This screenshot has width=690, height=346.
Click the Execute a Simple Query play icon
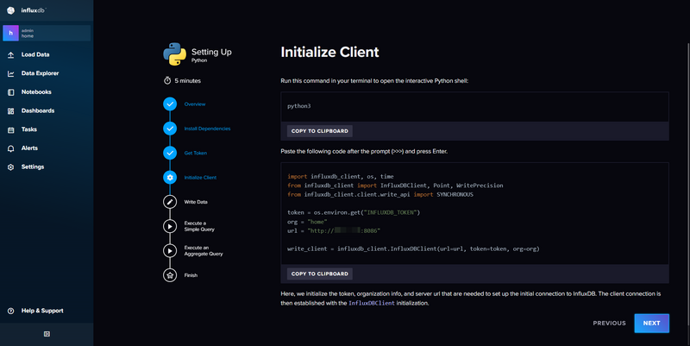coord(170,226)
